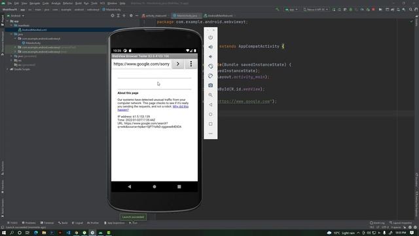Click the SDK Manager toolbar icon
The image size is (419, 236).
[404, 9]
